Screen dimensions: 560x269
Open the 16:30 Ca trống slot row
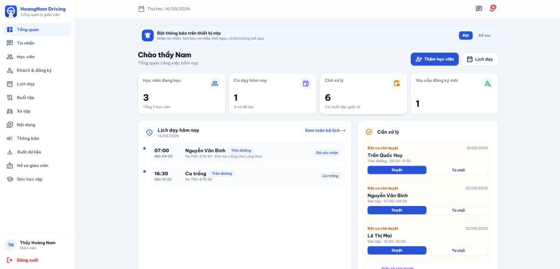click(x=248, y=176)
